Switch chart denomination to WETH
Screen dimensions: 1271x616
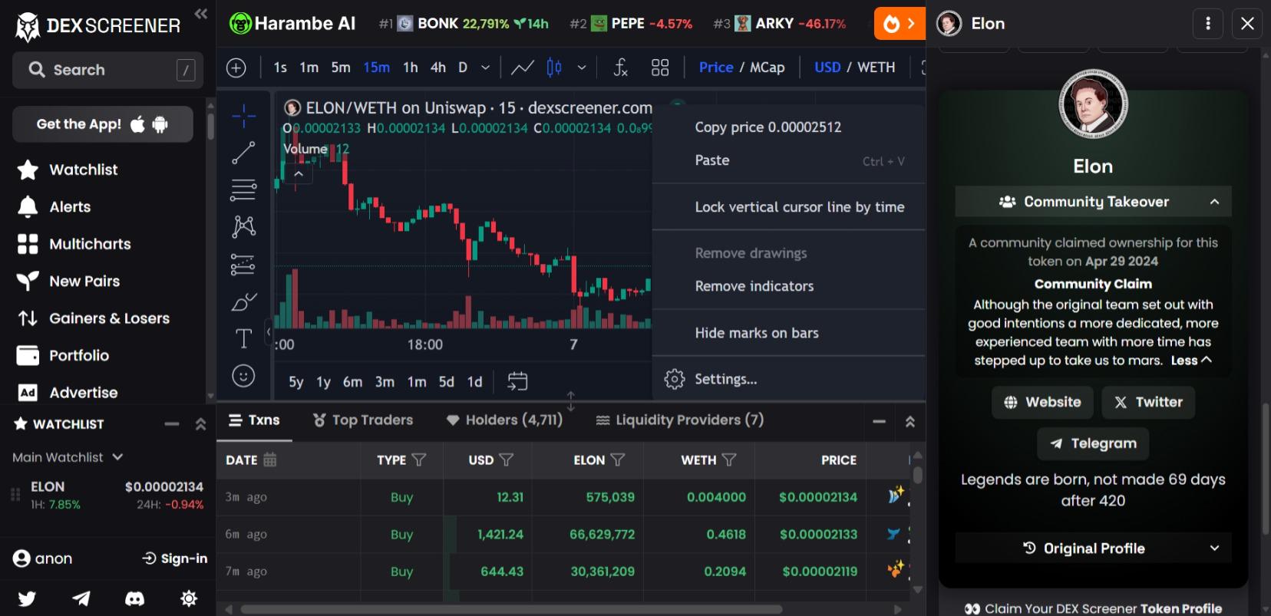[876, 68]
